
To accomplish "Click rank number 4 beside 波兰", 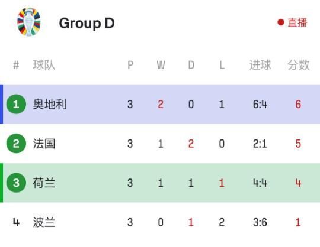I will click(x=16, y=222).
